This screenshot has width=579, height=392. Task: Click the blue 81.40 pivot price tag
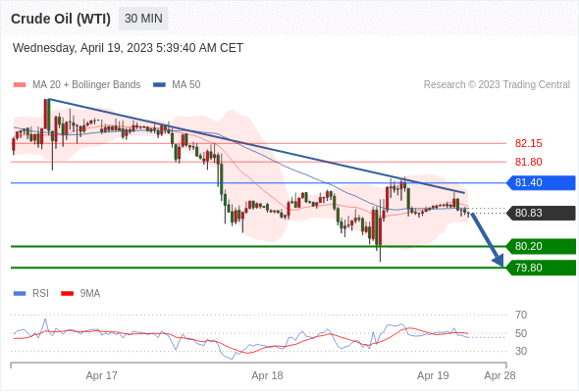tap(542, 182)
